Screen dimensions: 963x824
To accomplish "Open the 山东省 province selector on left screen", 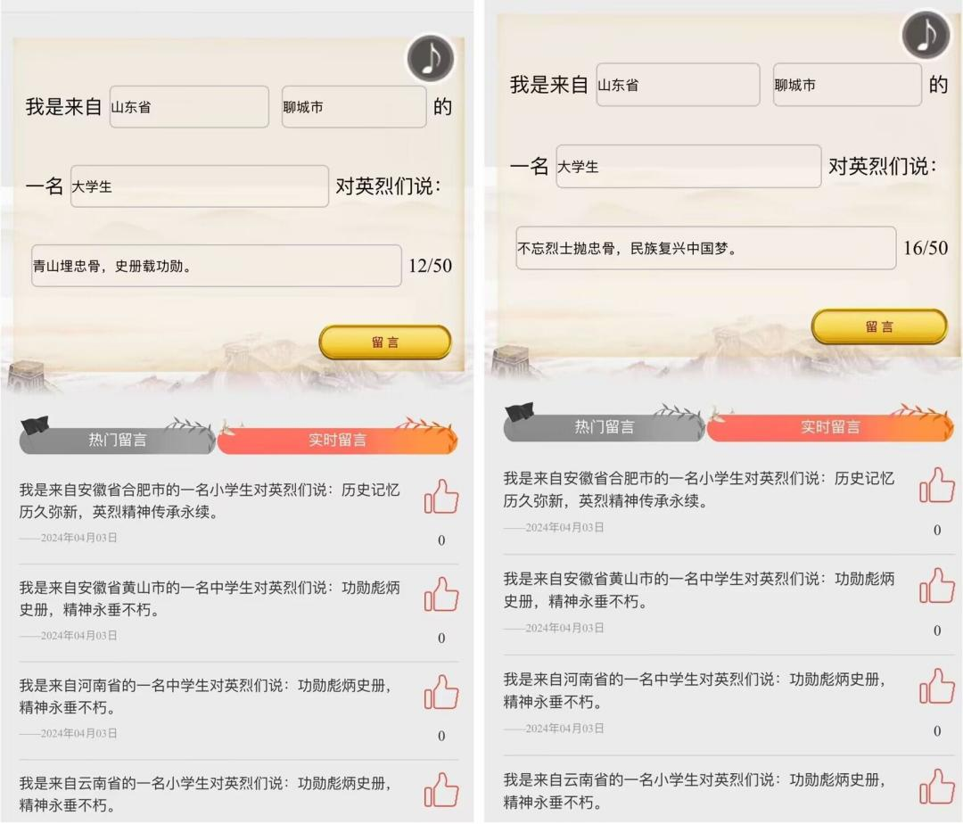I will (189, 107).
